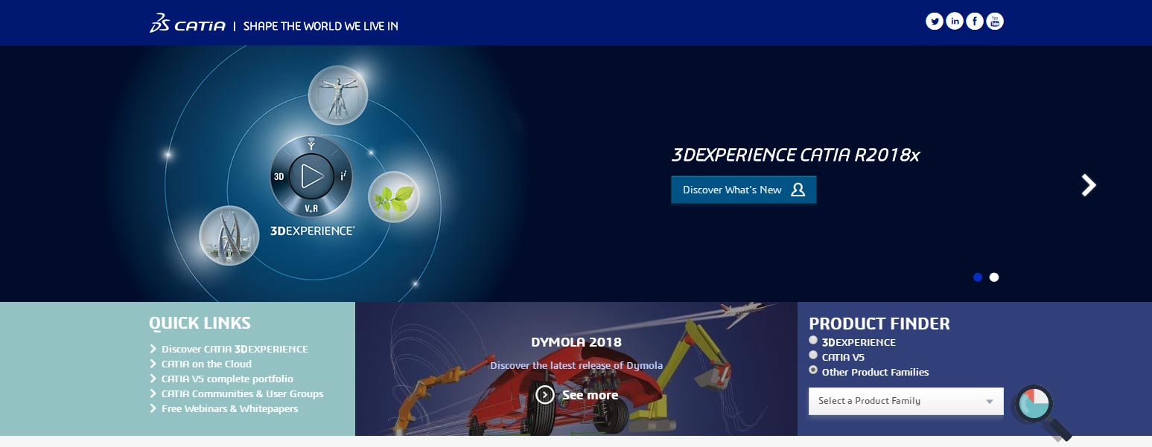Click the twisted tower sphere image
1152x447 pixels.
tap(229, 236)
